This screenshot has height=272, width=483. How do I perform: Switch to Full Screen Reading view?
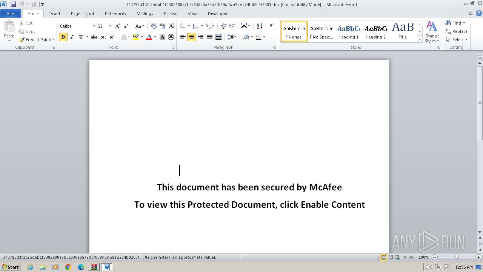[391, 257]
